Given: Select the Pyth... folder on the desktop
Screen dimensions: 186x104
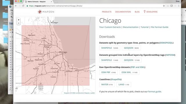Looking at the screenshot, I should click(x=6, y=17).
